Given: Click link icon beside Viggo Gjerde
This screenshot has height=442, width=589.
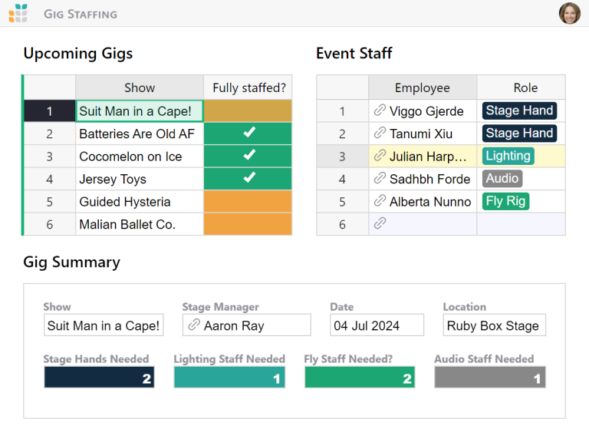Looking at the screenshot, I should point(380,110).
